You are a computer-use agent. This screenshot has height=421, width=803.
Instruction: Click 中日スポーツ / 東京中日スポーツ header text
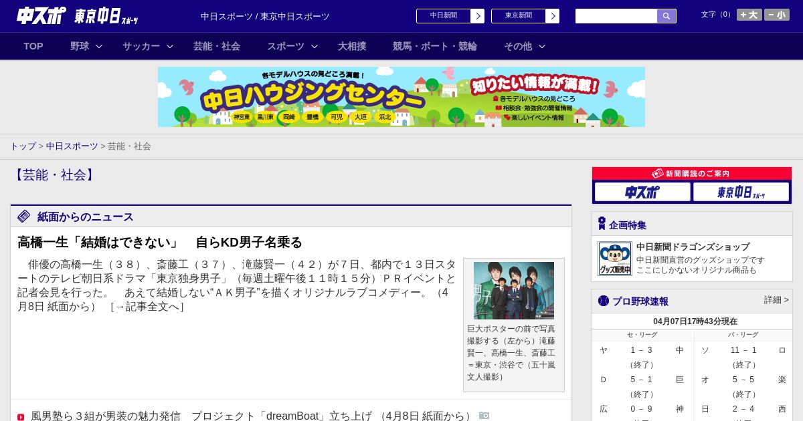tap(265, 17)
